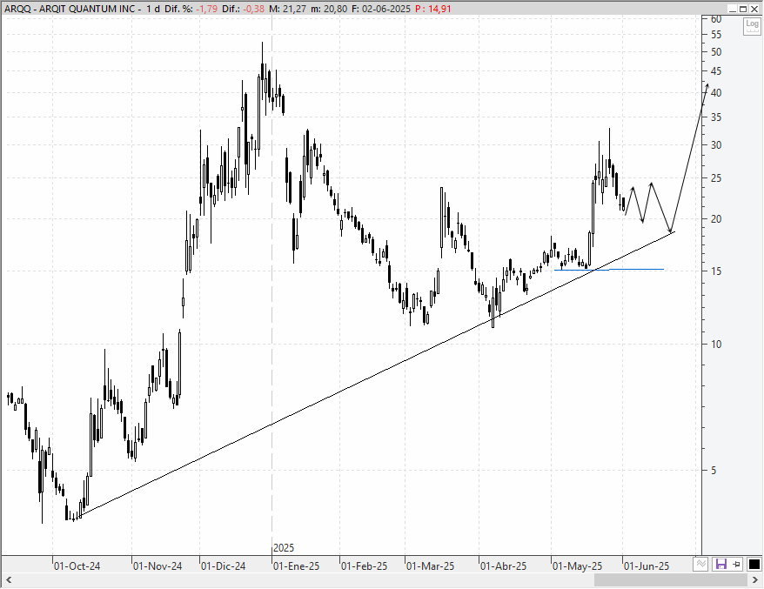Click the 01-Feb-25 date label
Screen dimensions: 764x589
pos(364,566)
